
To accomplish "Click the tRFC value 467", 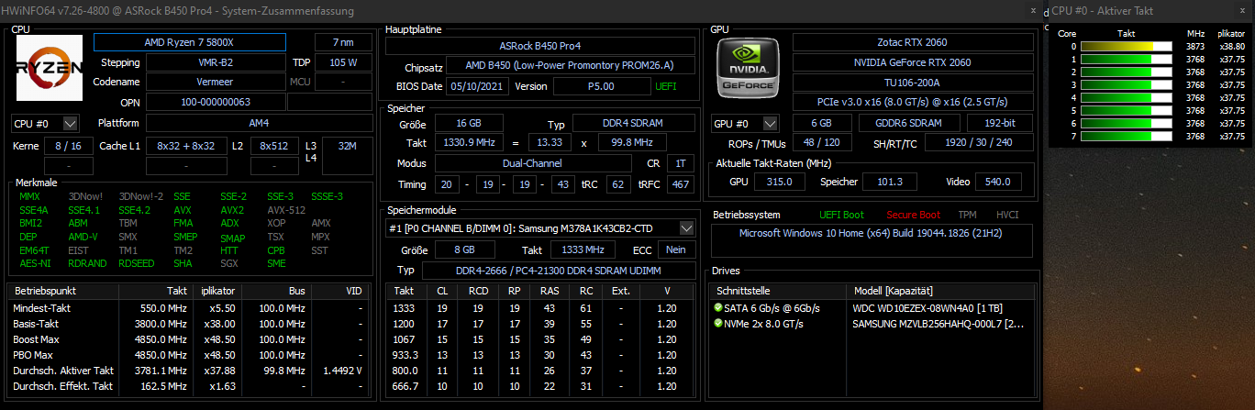I will coord(681,184).
